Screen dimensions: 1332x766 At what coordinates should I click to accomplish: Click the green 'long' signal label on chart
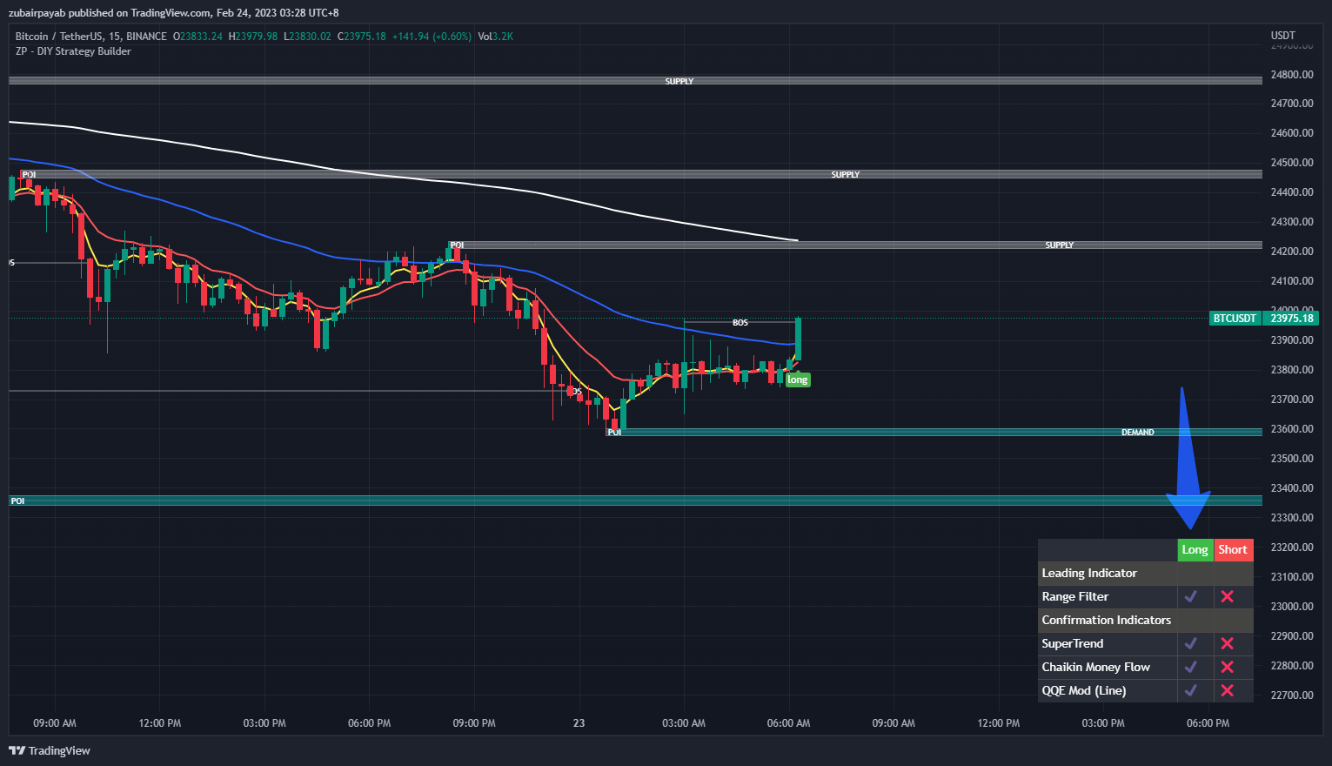[798, 380]
